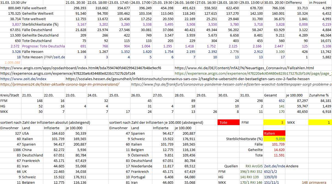Click the 'Gesamt' column header
The width and height of the screenshot is (332, 184).
[270, 95]
